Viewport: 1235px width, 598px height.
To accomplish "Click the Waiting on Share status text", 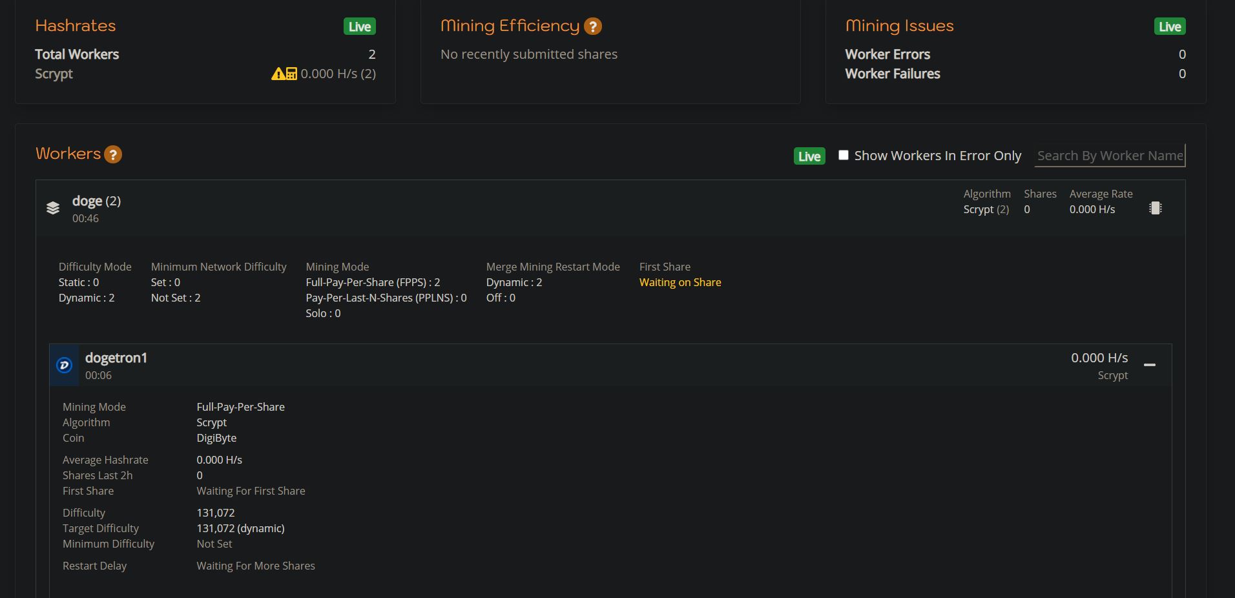I will [680, 282].
